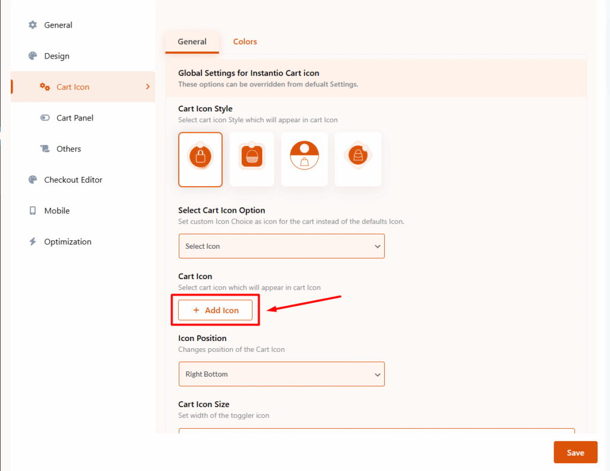Choose the half-circle shopping bag icon style
Screen dimensions: 610x471
click(304, 159)
